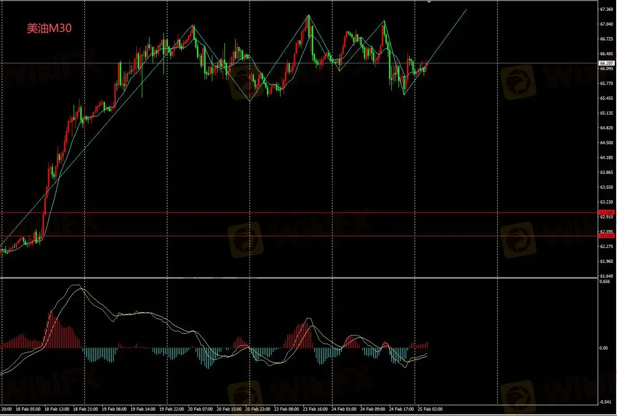Select the MACD zero level label 0.00

click(x=604, y=348)
